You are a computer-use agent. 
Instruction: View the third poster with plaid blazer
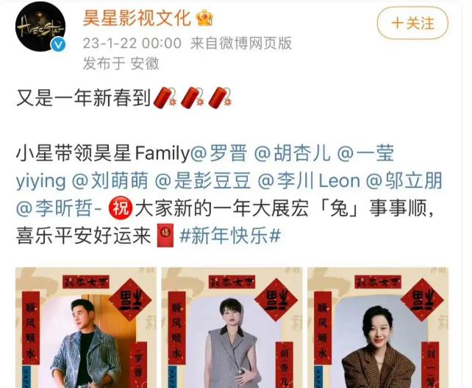tap(378, 328)
